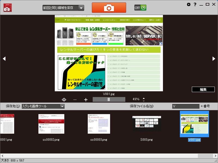Select the V001.jpg thumbnail
This screenshot has width=218, height=163.
pos(194,124)
